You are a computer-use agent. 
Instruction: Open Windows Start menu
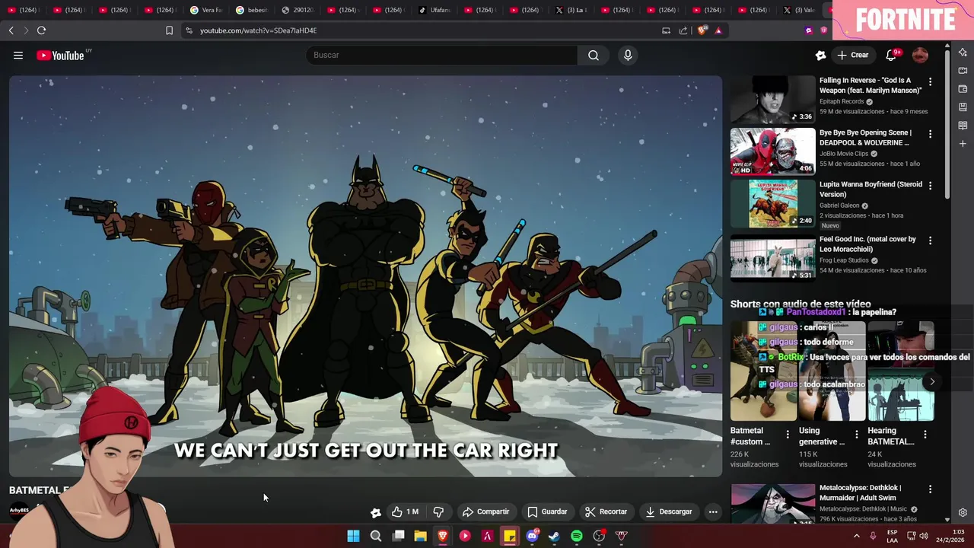pyautogui.click(x=353, y=536)
